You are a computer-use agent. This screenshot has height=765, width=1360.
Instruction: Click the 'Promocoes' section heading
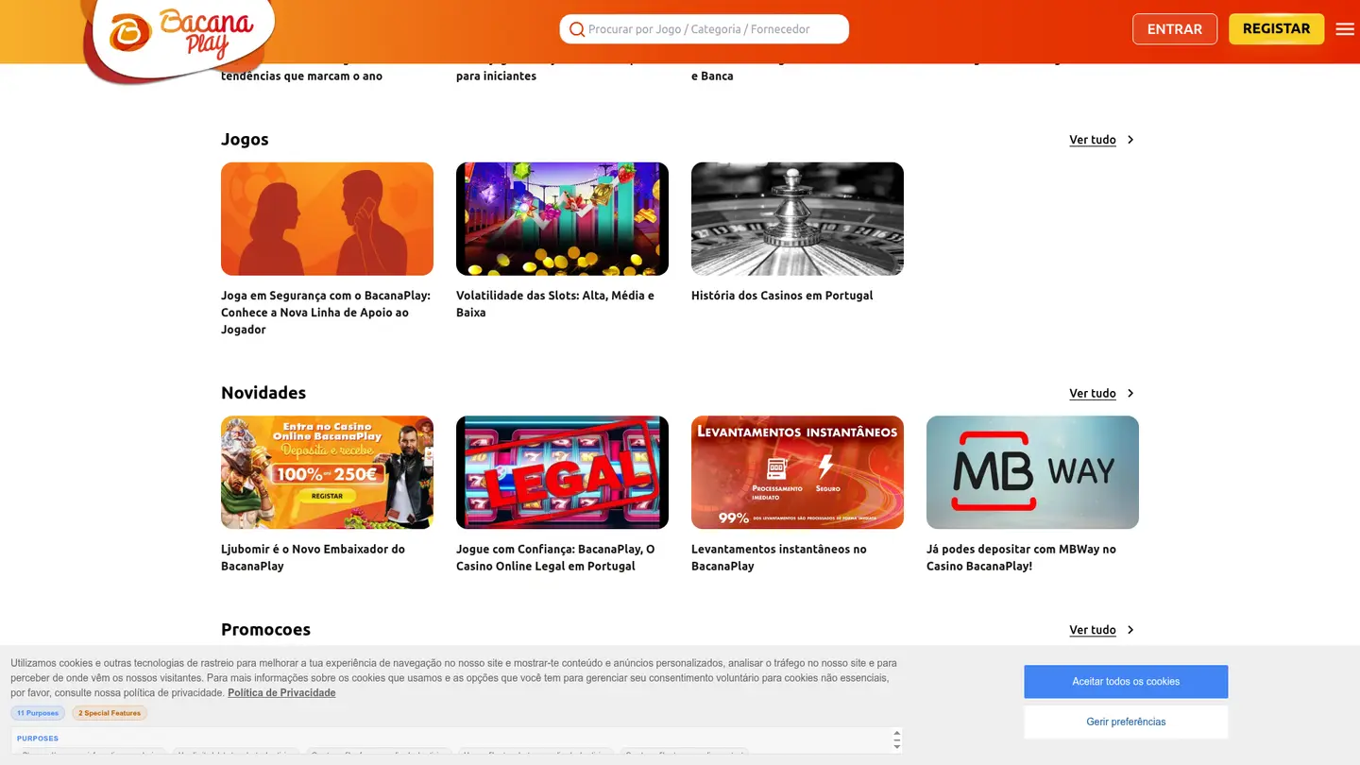[265, 630]
